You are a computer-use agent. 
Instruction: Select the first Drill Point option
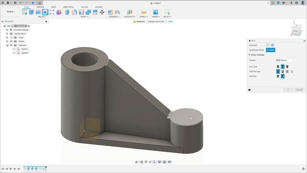[278, 76]
